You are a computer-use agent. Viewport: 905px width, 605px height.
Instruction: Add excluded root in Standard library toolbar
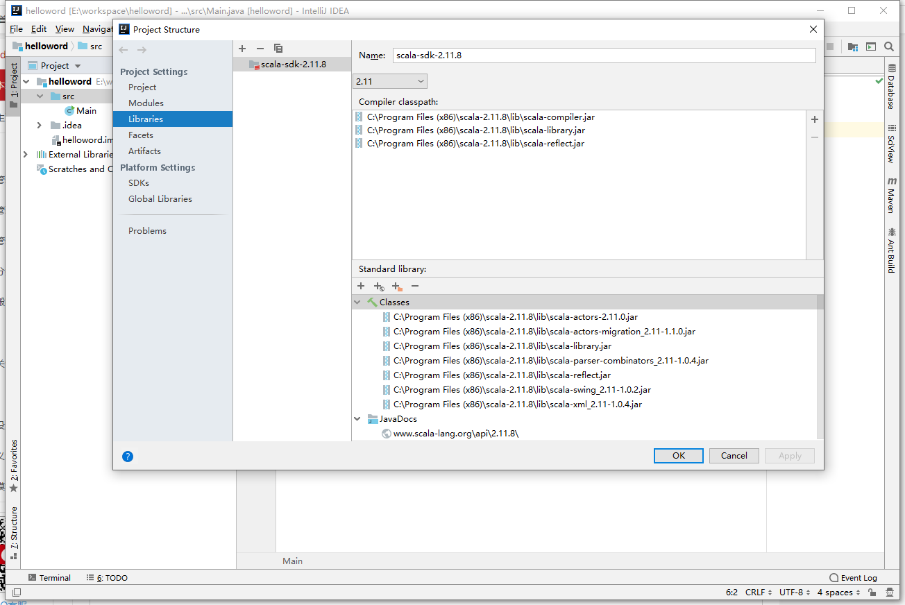[397, 286]
